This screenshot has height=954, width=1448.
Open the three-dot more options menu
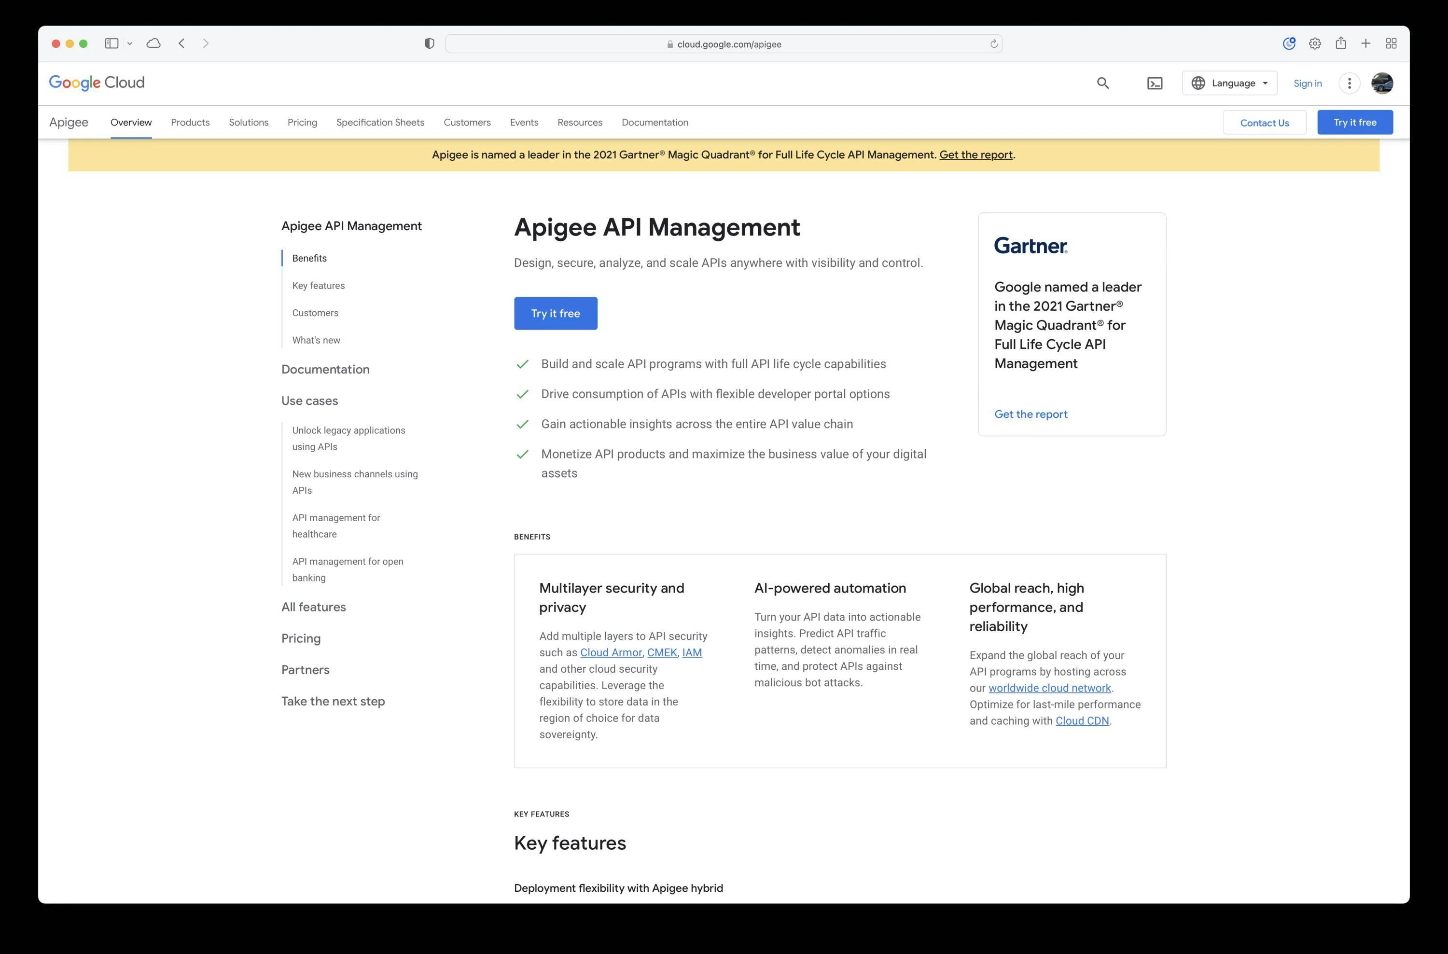[x=1349, y=83]
